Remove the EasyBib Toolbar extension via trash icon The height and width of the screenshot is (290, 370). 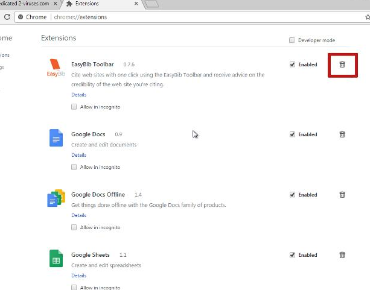tap(342, 65)
